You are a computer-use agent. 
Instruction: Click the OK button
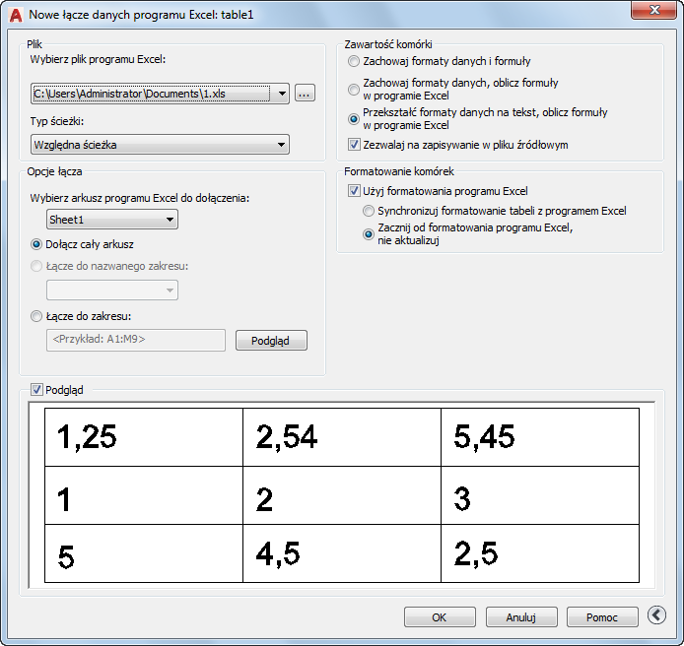click(x=440, y=616)
